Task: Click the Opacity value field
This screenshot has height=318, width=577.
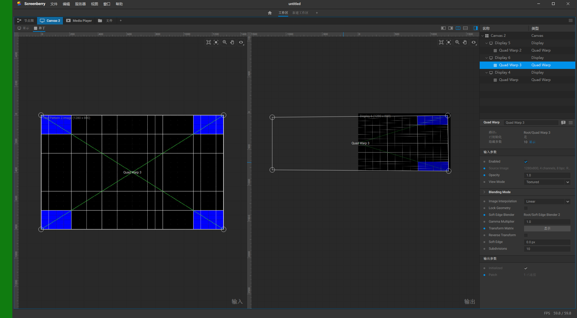Action: (547, 175)
